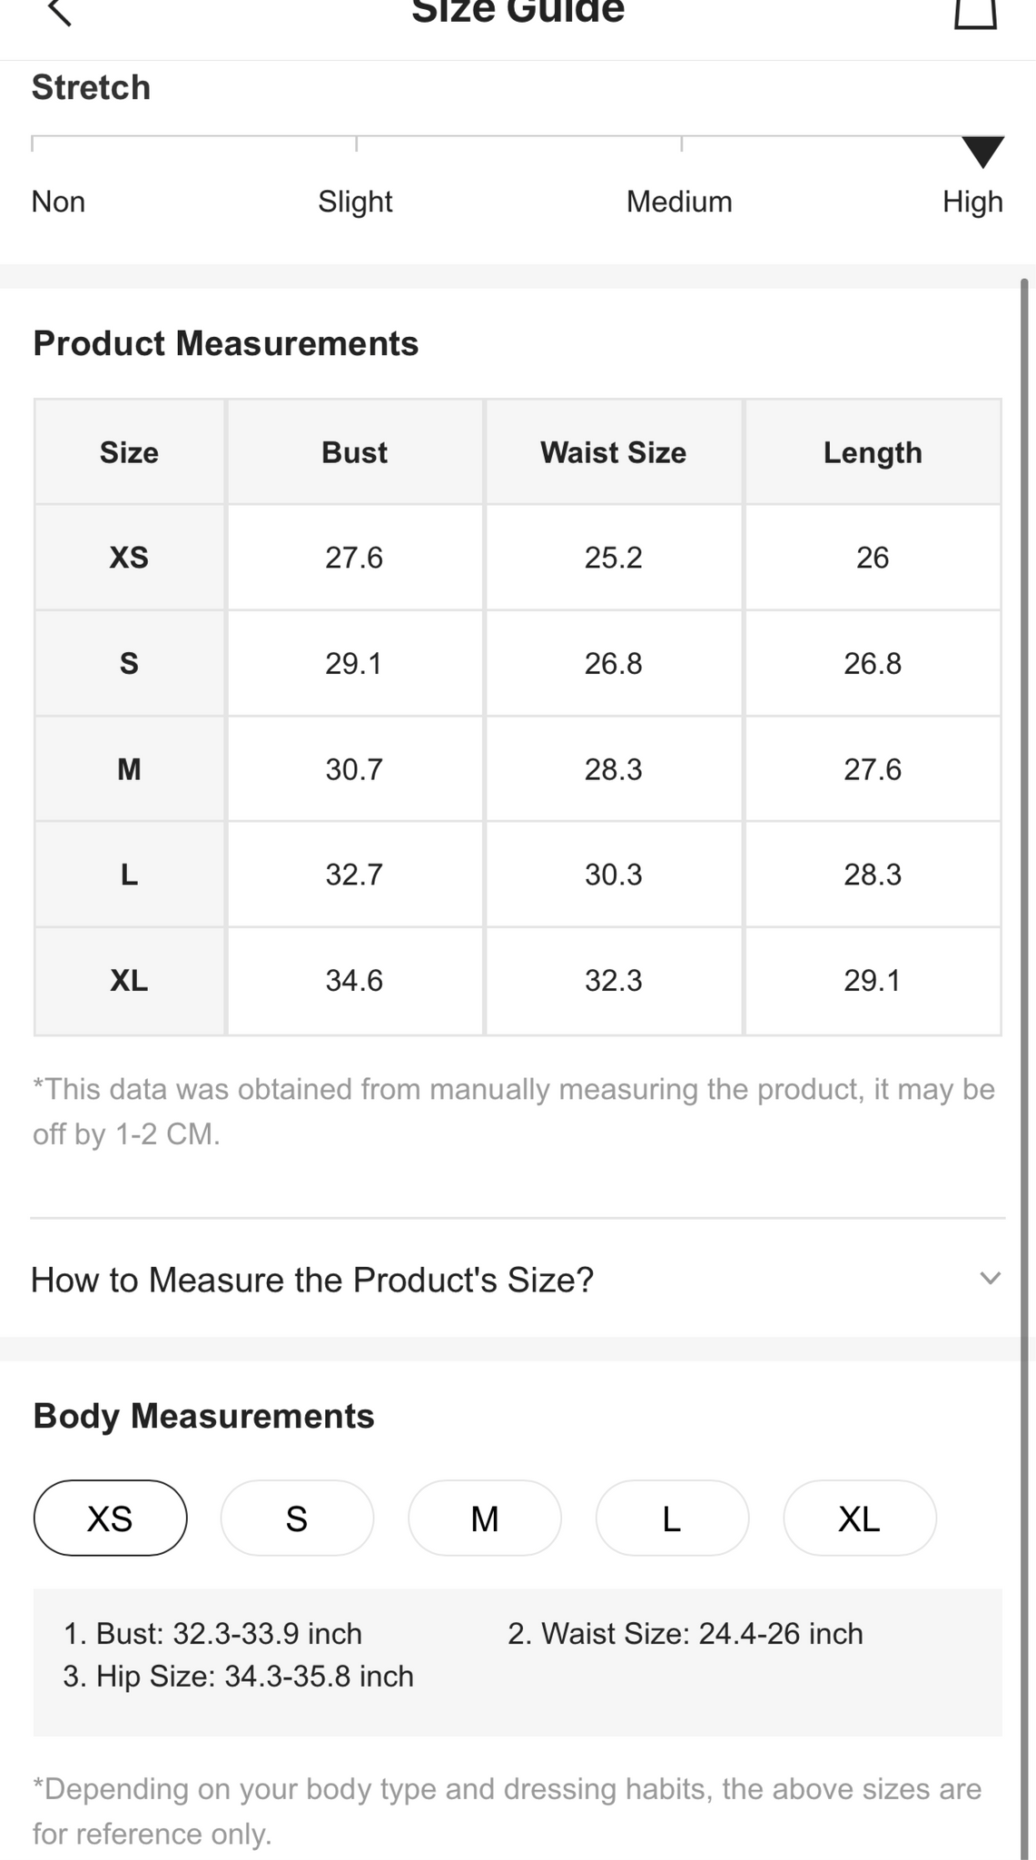1036x1860 pixels.
Task: Click the vertical scrollbar on right edge
Action: point(1024,1070)
